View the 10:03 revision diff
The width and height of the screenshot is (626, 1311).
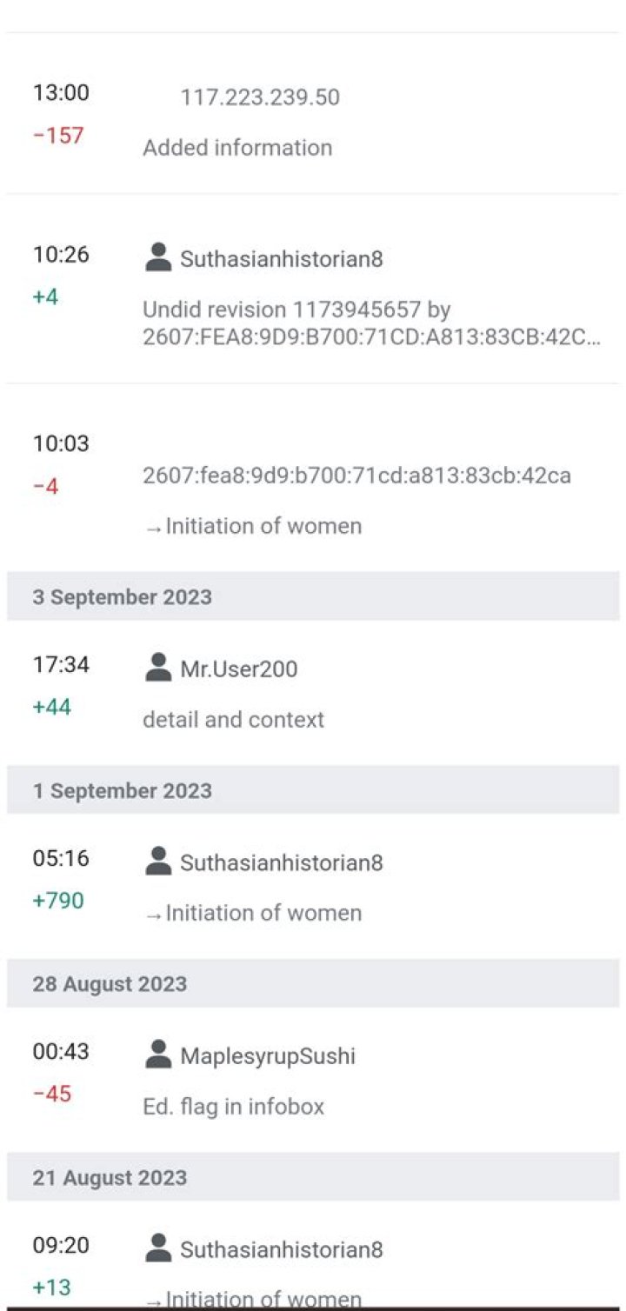point(61,444)
